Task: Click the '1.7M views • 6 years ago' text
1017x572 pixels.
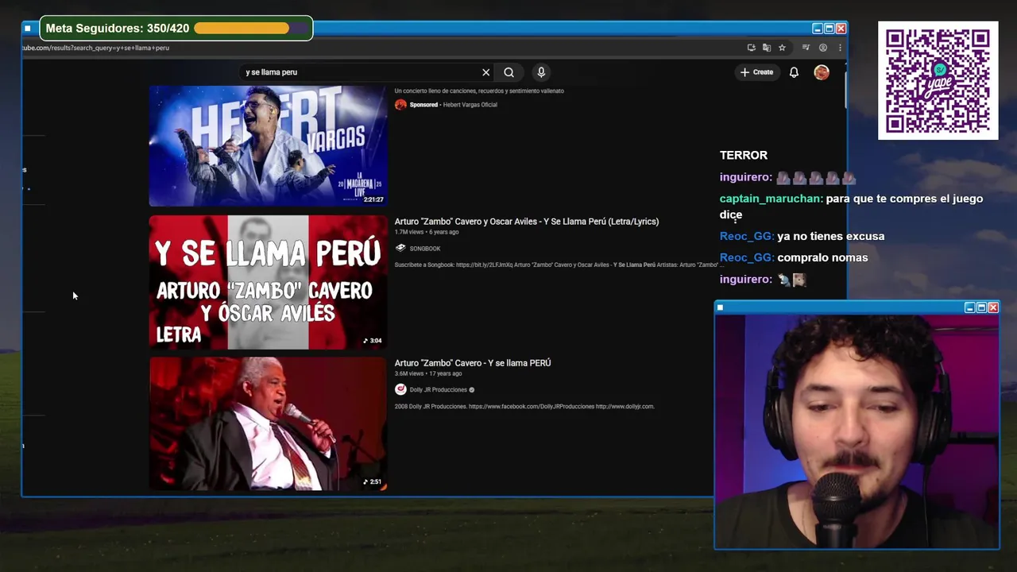Action: click(427, 232)
